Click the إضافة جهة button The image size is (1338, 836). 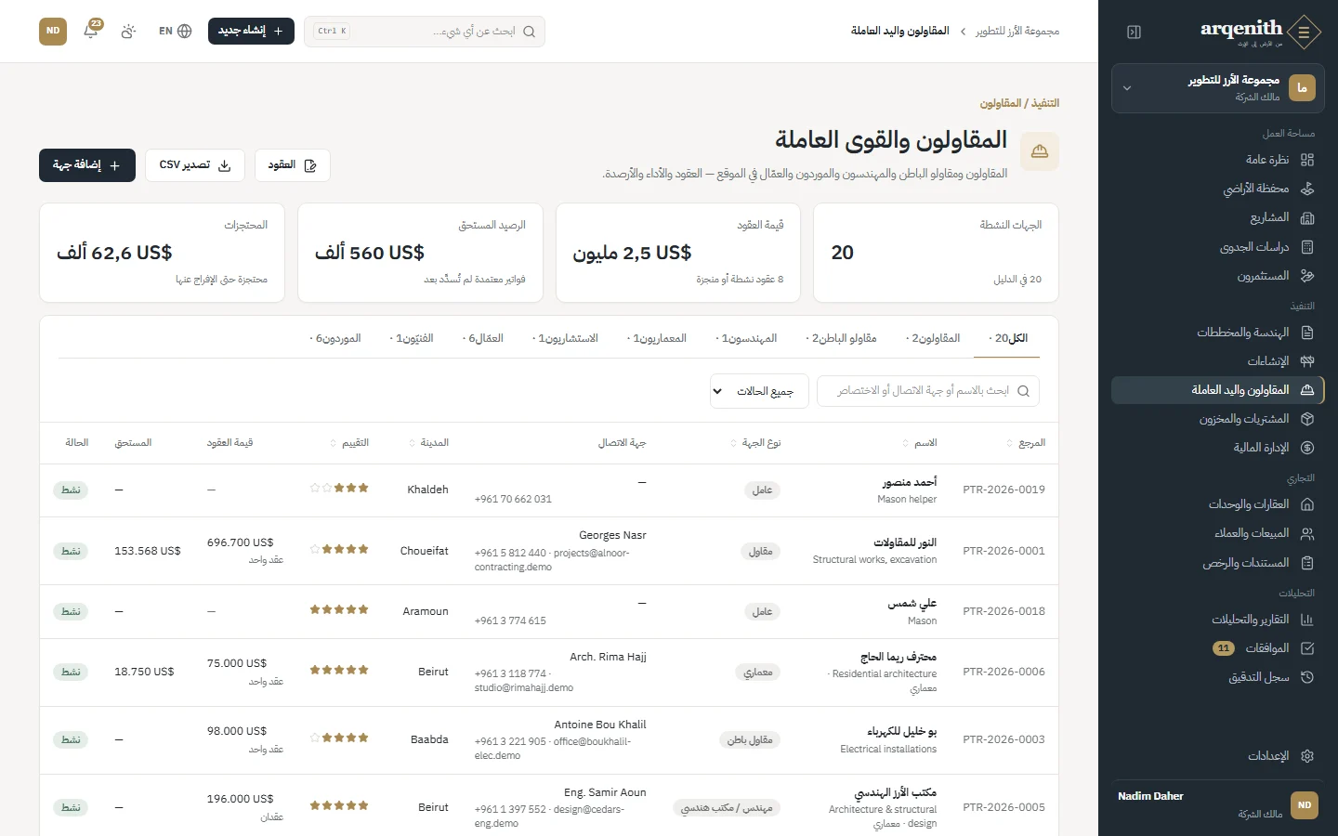pyautogui.click(x=87, y=165)
